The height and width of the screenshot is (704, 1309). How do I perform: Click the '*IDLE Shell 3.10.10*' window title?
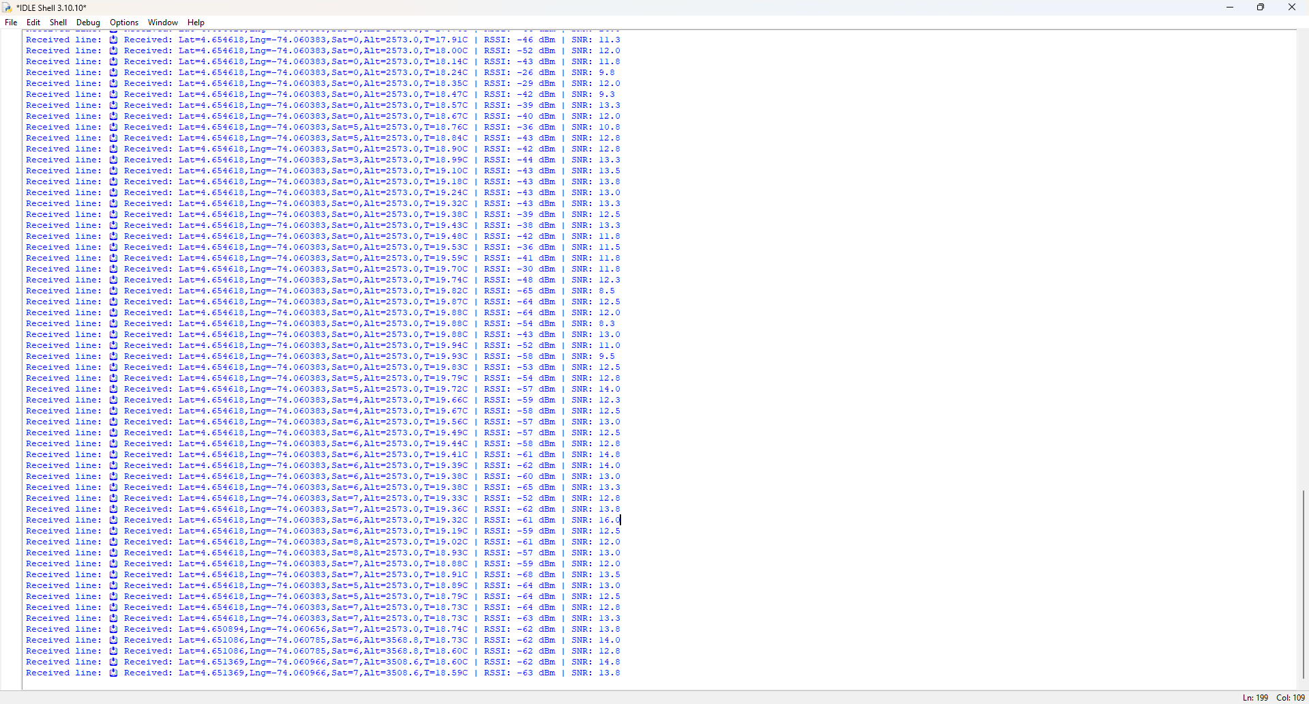[52, 8]
